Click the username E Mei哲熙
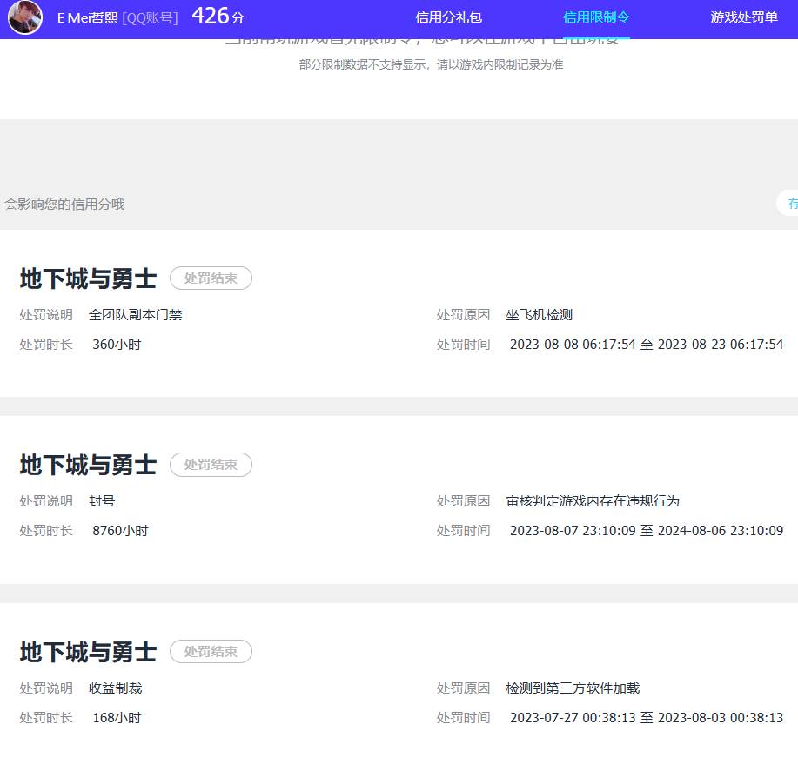Screen dimensions: 798x758 [87, 18]
